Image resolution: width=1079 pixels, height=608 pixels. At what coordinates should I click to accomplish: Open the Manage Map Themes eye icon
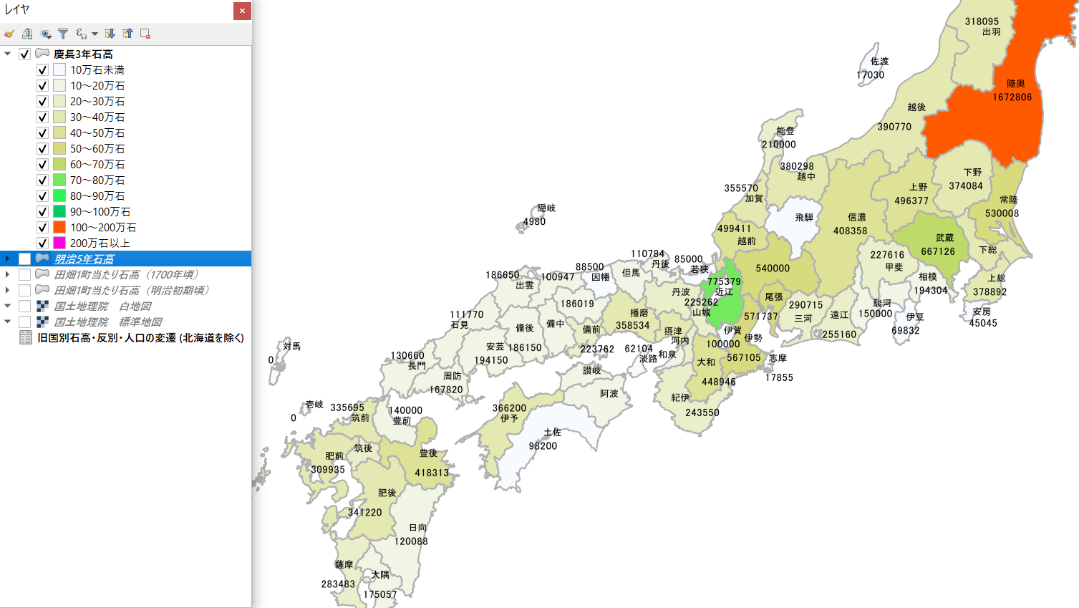(46, 34)
